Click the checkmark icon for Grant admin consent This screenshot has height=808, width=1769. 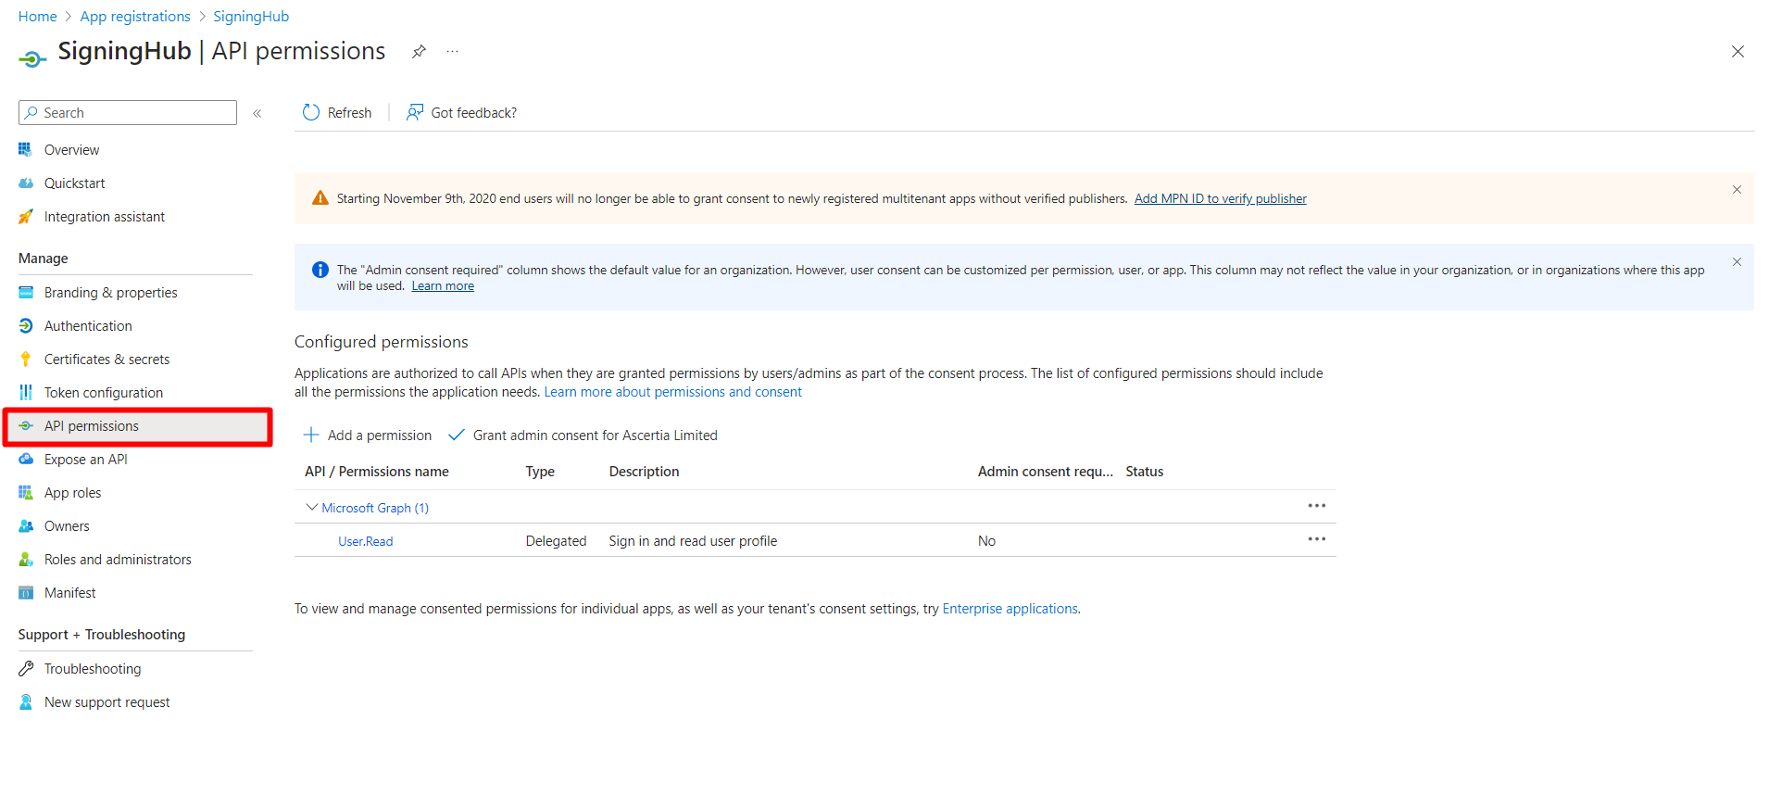coord(457,435)
